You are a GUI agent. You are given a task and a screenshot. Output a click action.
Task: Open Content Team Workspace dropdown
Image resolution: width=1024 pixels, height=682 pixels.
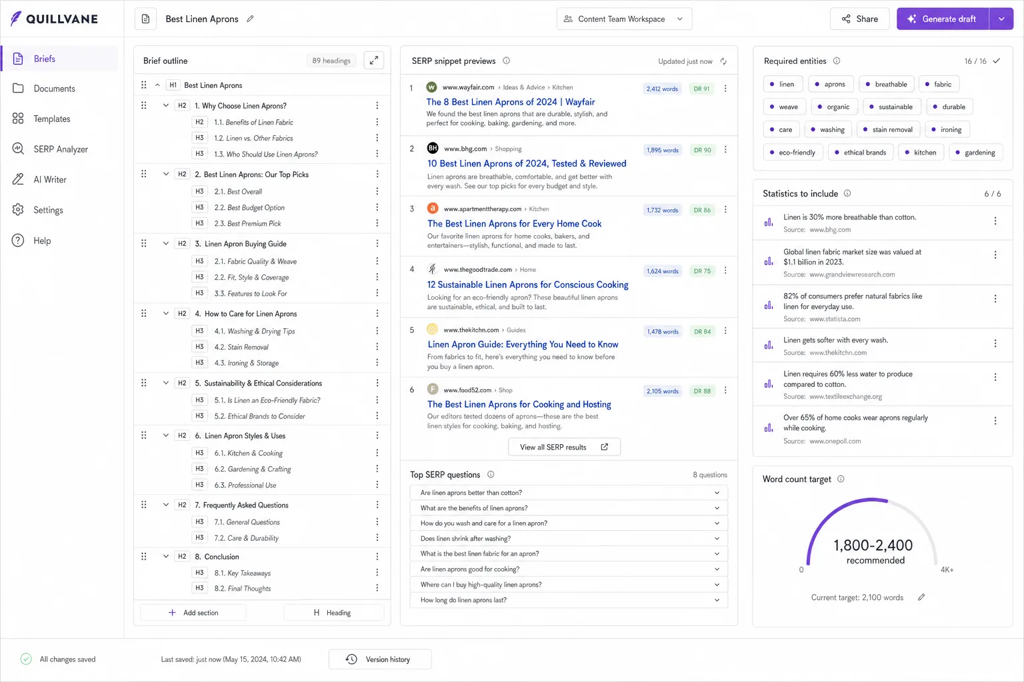pyautogui.click(x=624, y=19)
